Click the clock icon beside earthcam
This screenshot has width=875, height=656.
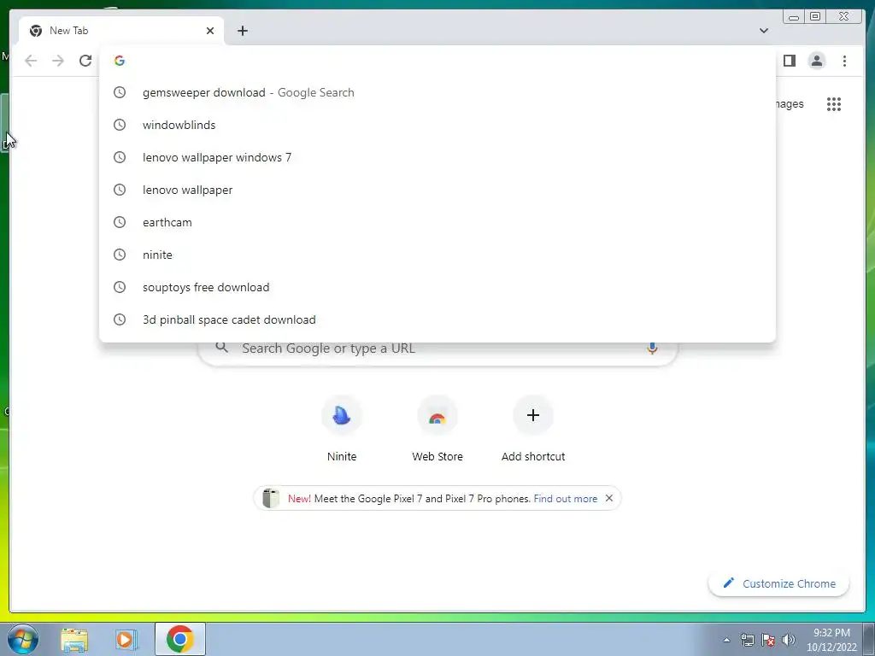120,222
